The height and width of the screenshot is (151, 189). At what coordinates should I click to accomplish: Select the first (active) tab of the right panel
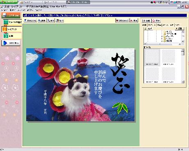click(144, 25)
